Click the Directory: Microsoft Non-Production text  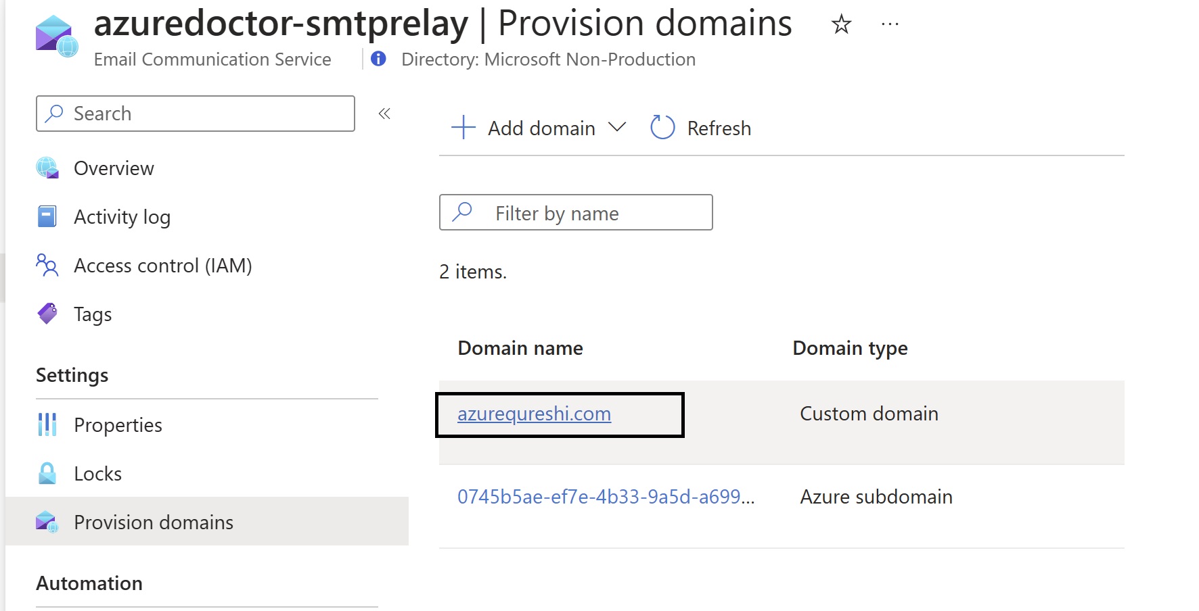548,59
